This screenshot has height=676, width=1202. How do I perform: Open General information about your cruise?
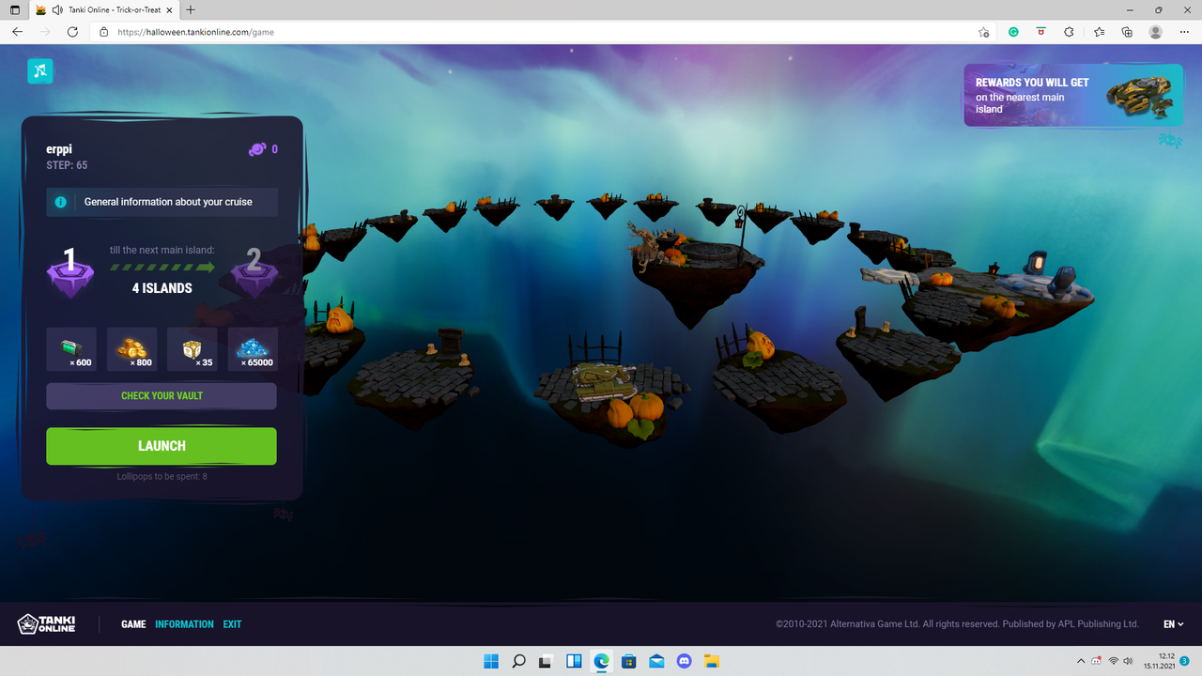pyautogui.click(x=162, y=202)
